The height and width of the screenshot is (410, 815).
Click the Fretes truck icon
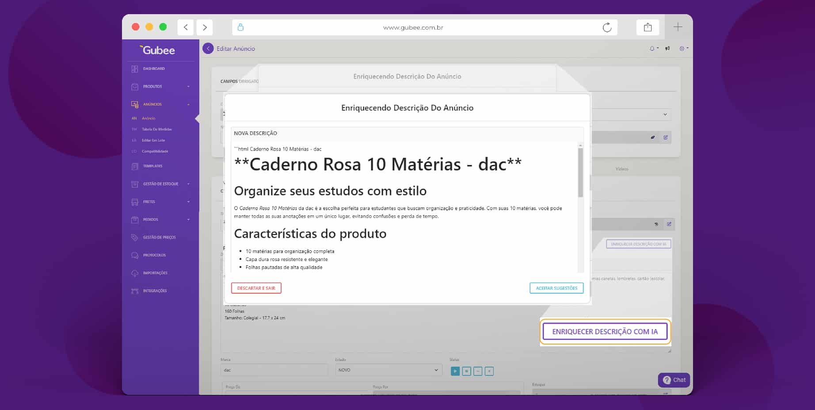click(x=135, y=202)
